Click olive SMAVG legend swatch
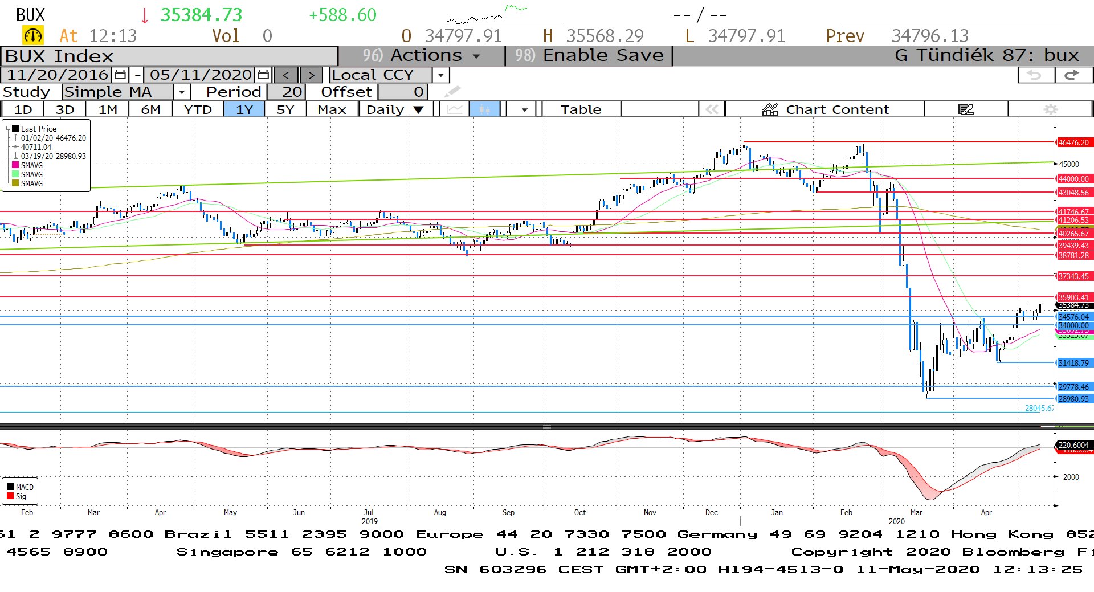This screenshot has width=1094, height=592. (x=15, y=183)
